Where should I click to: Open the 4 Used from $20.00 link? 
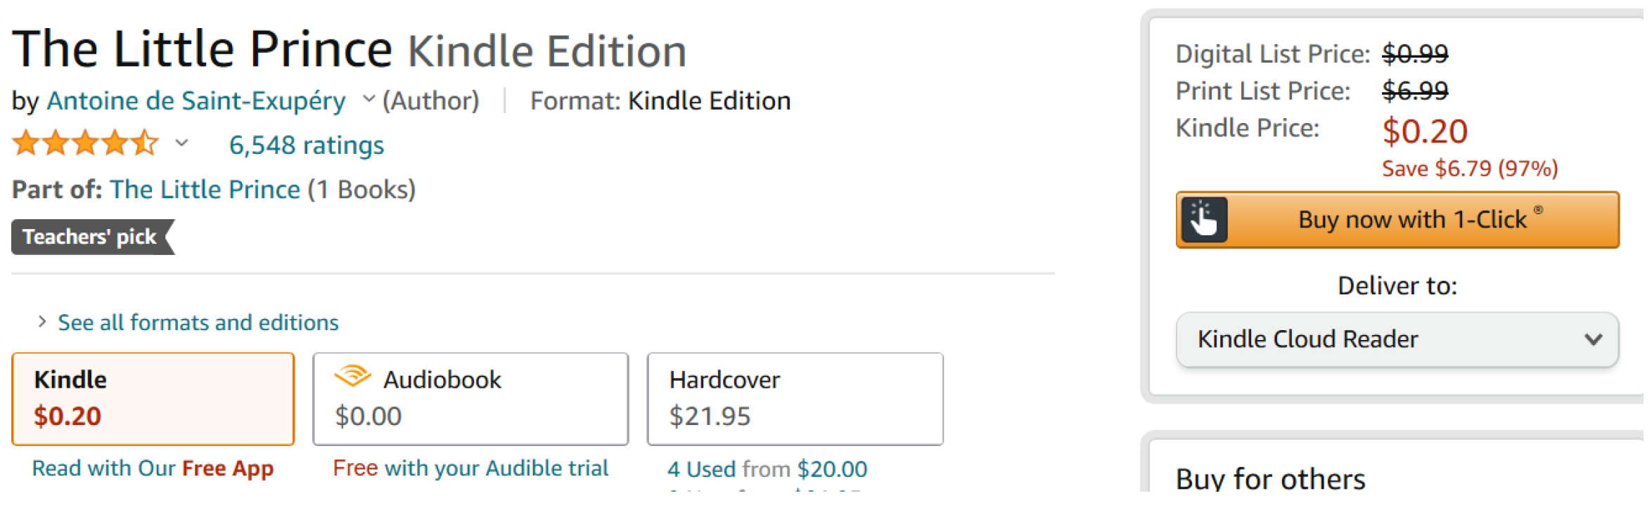[x=767, y=469]
